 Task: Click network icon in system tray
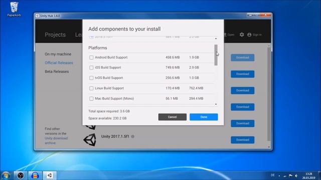click(285, 175)
